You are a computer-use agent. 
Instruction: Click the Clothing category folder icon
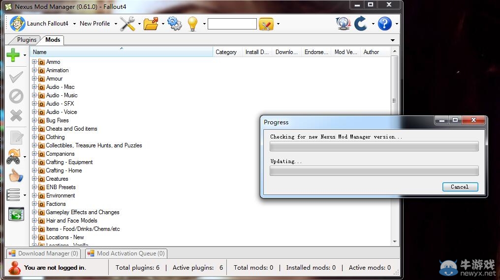tap(41, 137)
